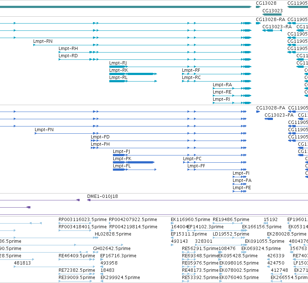Click feature label 493958
Viewport: 308px width, 283px height.
pyautogui.click(x=109, y=263)
